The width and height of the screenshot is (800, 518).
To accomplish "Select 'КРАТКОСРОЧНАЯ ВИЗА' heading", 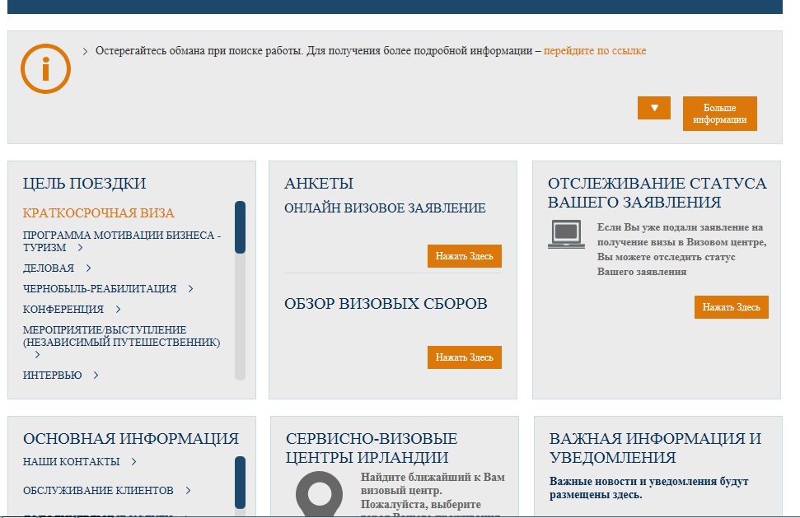I will 99,213.
